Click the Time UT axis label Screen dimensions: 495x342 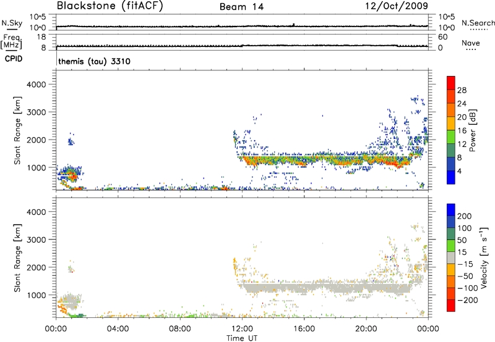point(242,338)
